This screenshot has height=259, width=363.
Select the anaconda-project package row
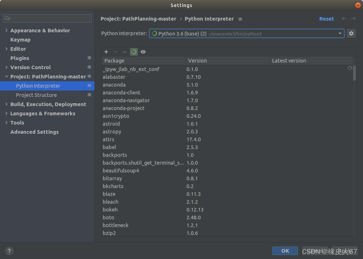[x=227, y=108]
